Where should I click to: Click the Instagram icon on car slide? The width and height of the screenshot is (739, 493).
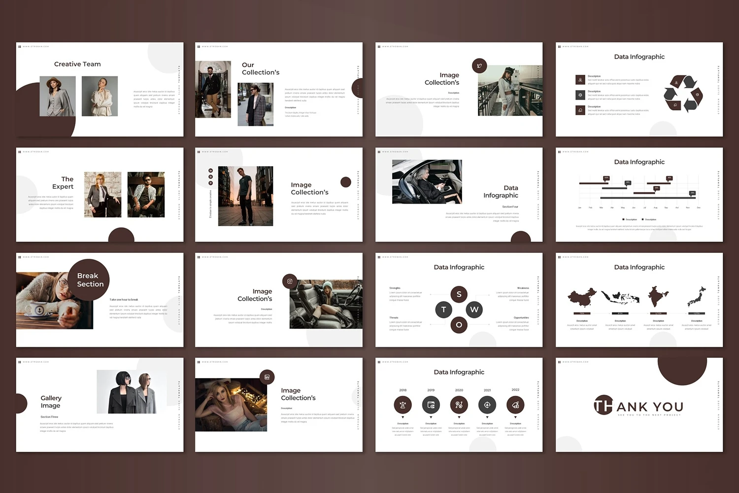pyautogui.click(x=290, y=282)
